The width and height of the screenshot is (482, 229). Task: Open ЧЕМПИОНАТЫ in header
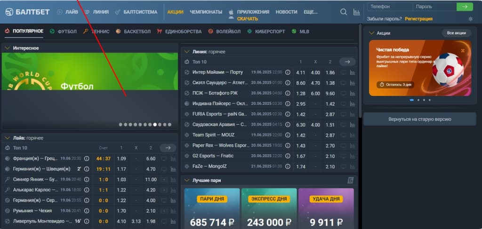(x=206, y=12)
